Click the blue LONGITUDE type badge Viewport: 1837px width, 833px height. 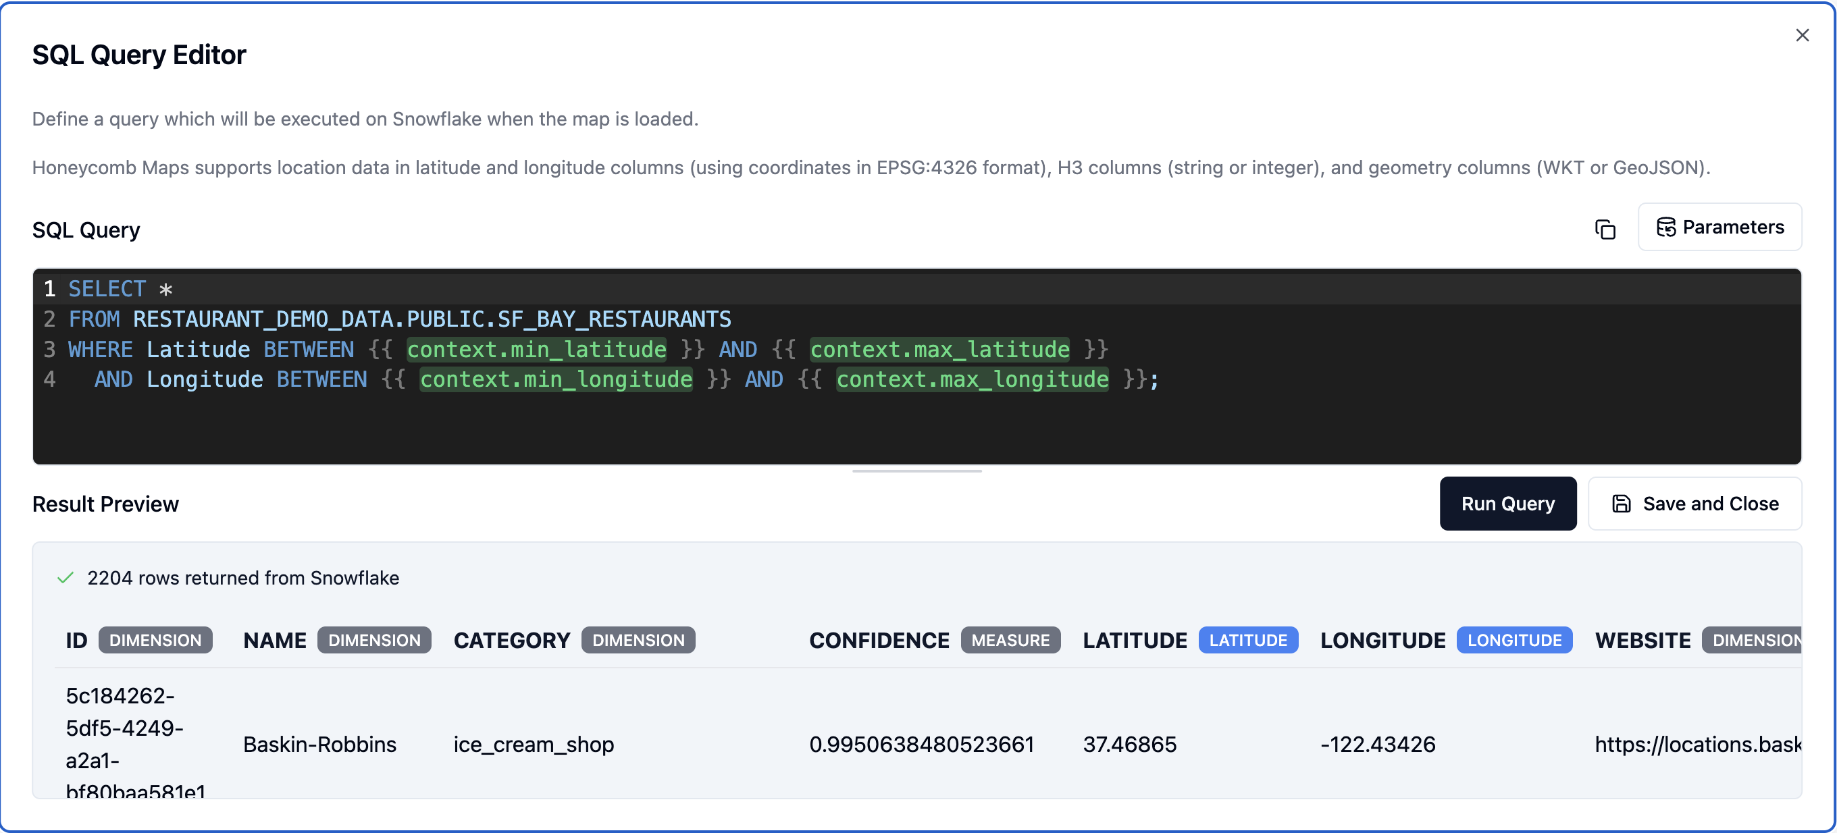(x=1514, y=640)
